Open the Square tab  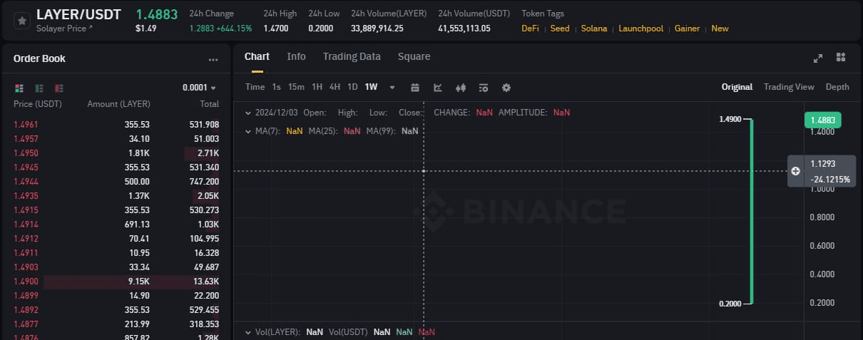[414, 56]
